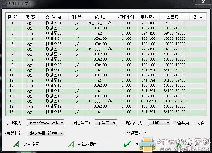This screenshot has height=153, width=212.
Task: Close the 批打印至文件 dialog
Action: pos(203,2)
